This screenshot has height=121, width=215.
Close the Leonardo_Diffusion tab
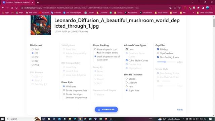pyautogui.click(x=33, y=2)
